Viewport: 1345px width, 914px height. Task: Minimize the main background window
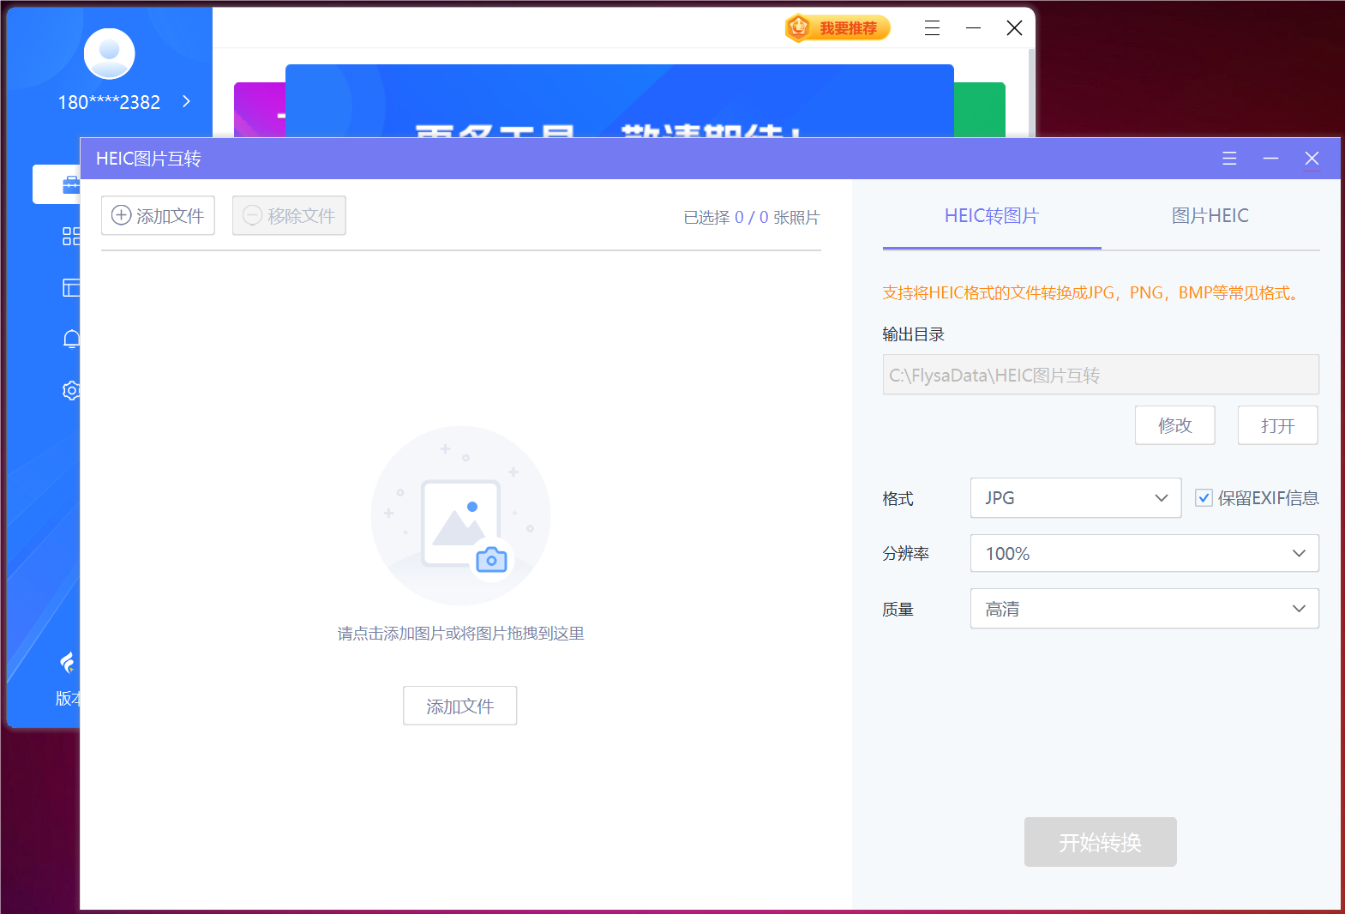973,28
